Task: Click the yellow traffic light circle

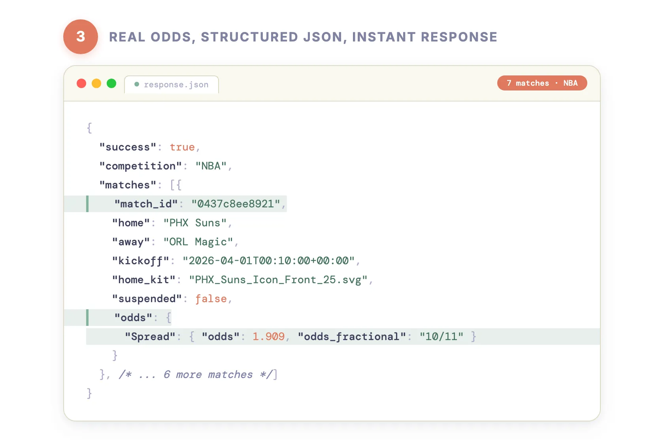Action: click(96, 83)
